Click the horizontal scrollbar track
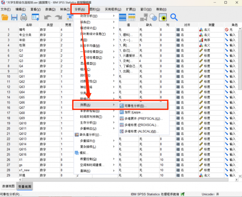This screenshot has width=242, height=197. (125, 180)
